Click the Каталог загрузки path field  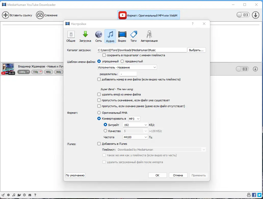pos(142,50)
